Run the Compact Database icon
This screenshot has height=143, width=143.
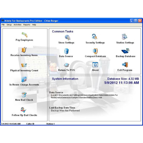pos(95,51)
